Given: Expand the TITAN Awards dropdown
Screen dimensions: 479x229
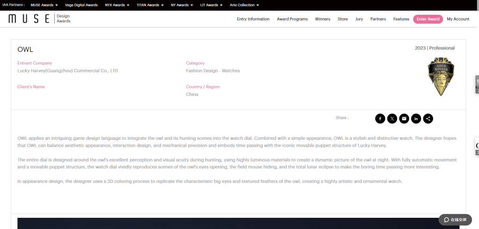Looking at the screenshot, I should click(x=150, y=5).
